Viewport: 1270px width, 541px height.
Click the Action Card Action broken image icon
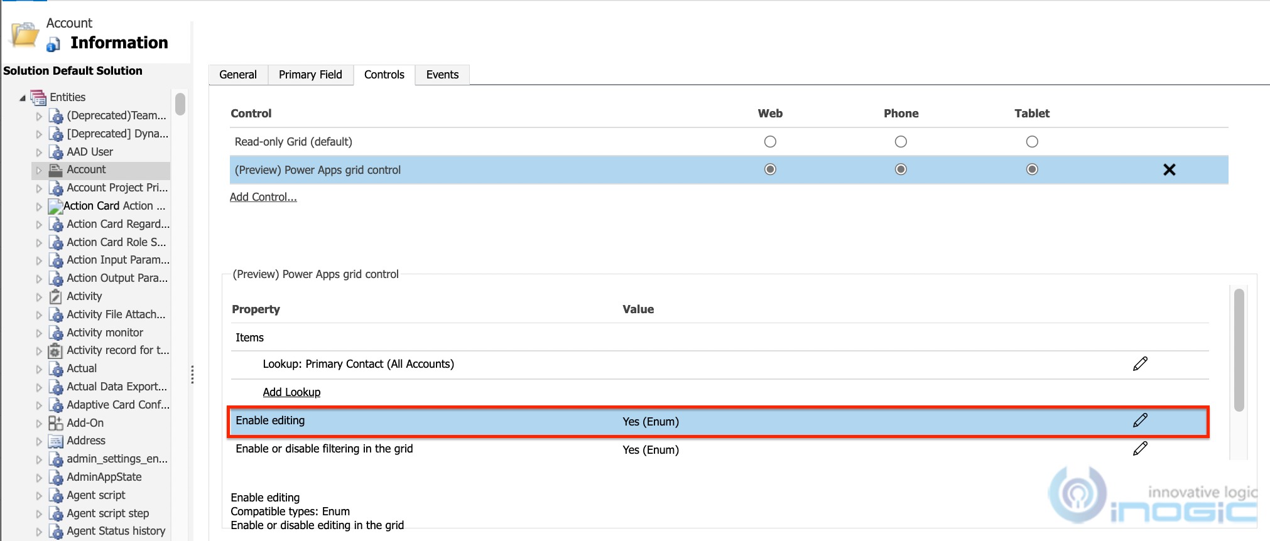tap(55, 206)
